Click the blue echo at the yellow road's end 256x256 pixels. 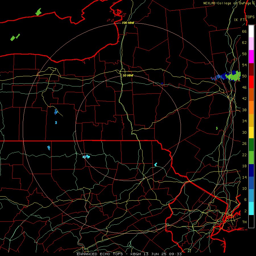(x=56, y=112)
